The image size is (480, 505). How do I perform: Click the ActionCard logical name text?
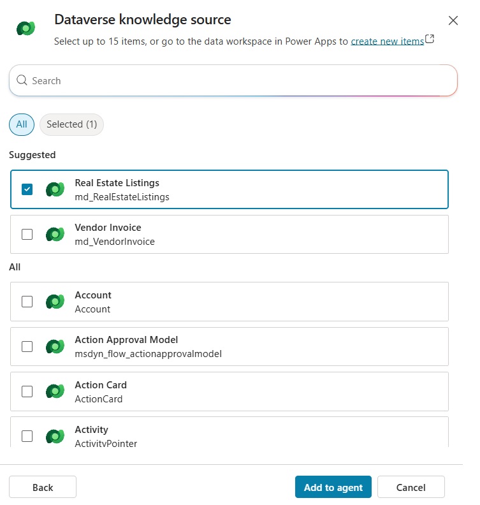click(99, 399)
